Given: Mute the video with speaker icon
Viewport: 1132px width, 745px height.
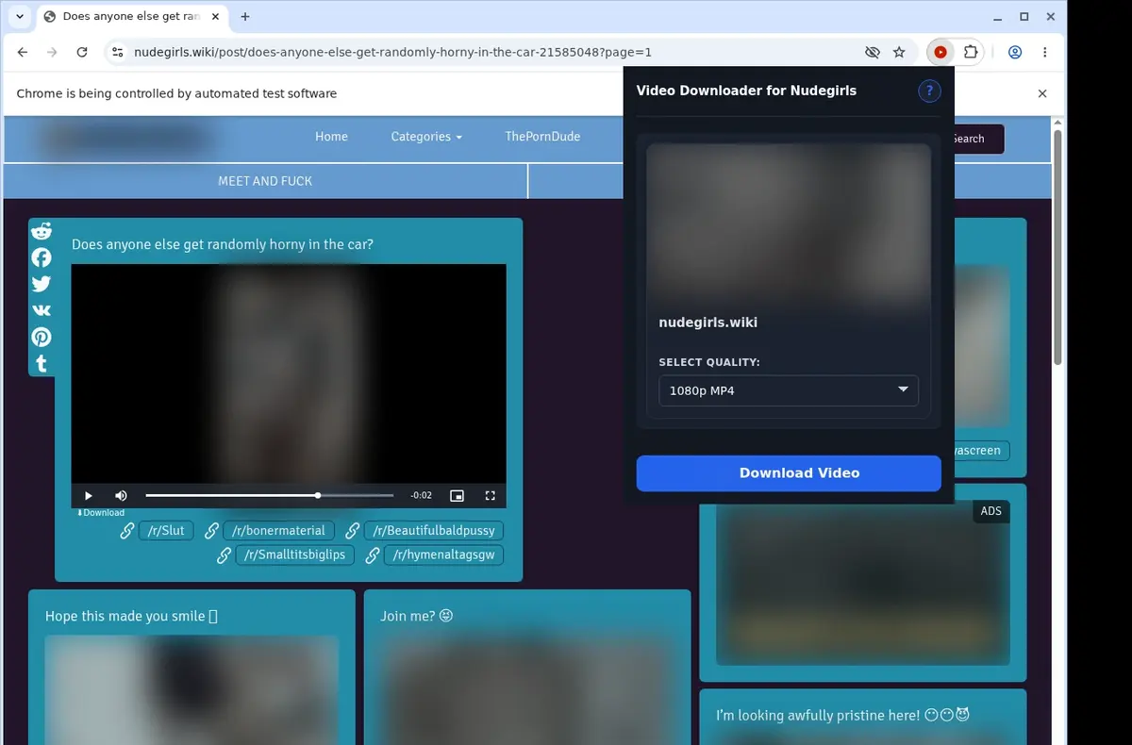Looking at the screenshot, I should 121,495.
